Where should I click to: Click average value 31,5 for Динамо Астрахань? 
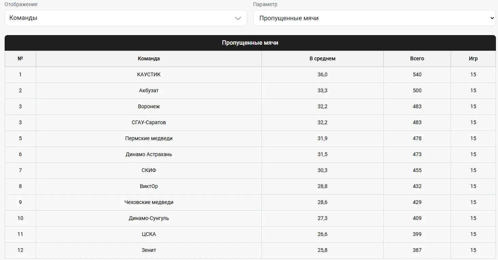322,154
